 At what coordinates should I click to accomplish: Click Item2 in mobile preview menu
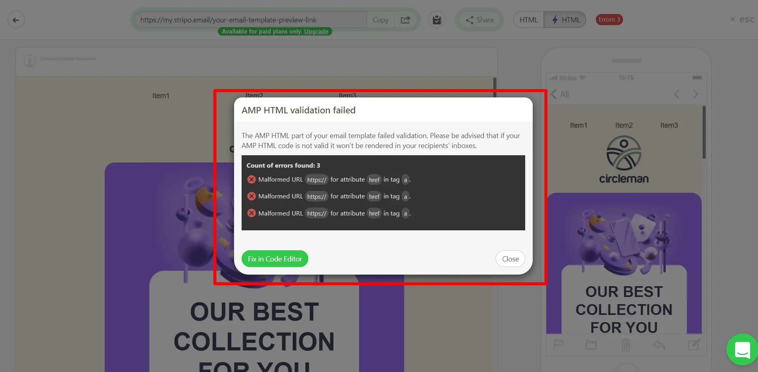624,125
